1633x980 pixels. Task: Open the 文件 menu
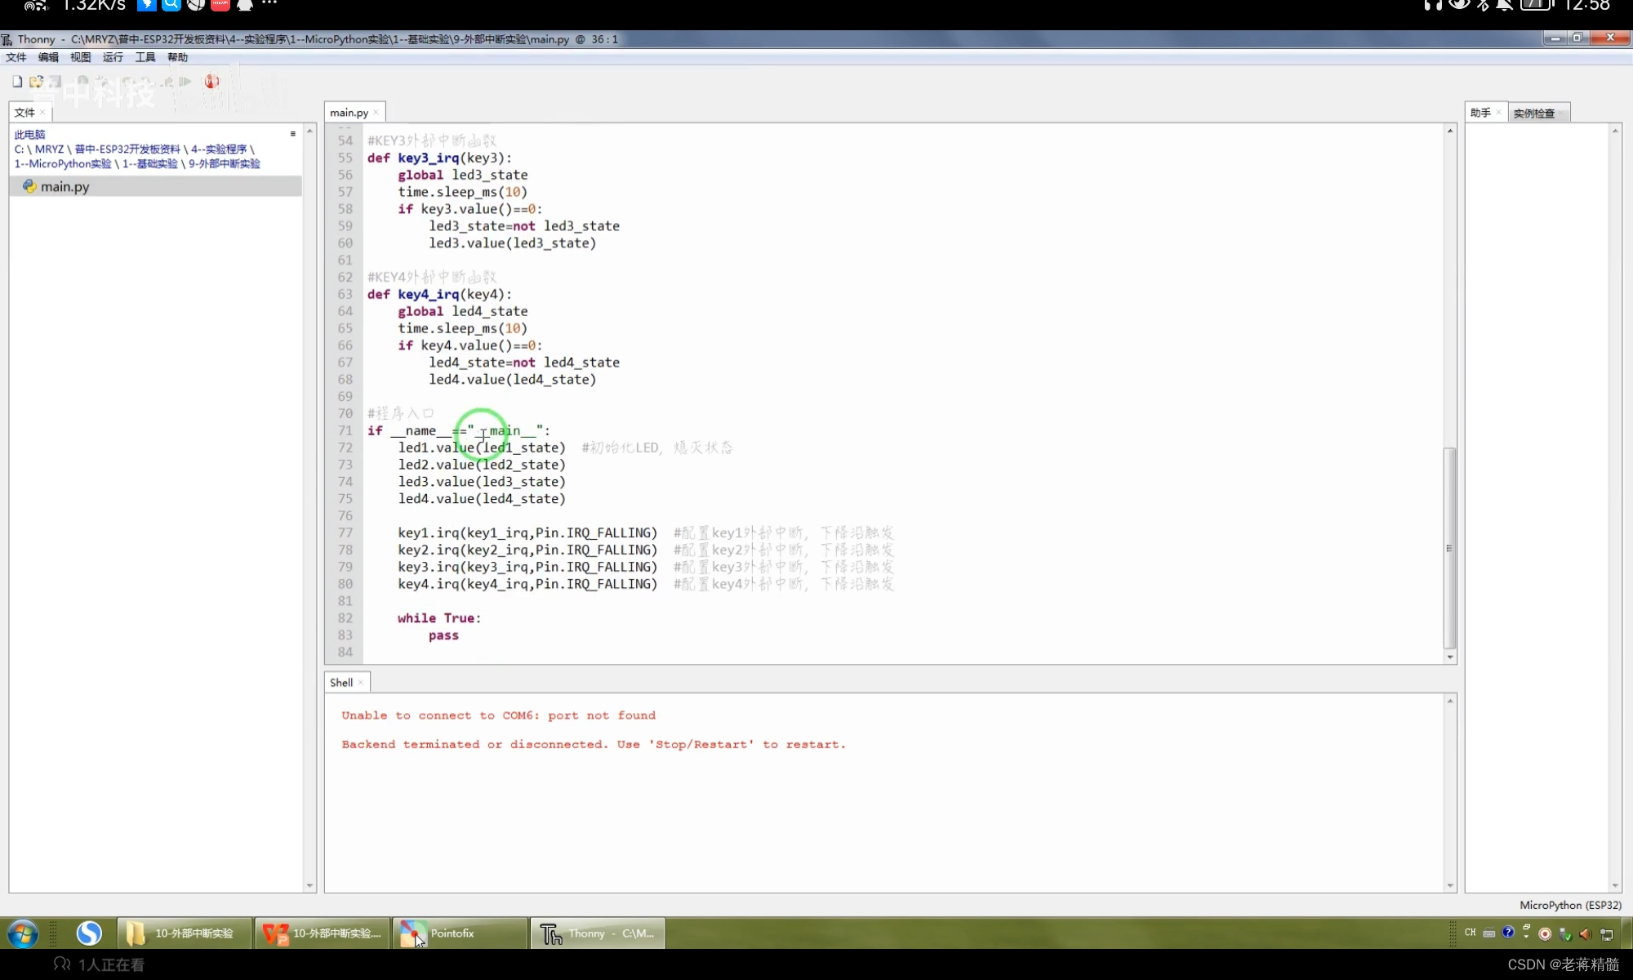tap(16, 57)
